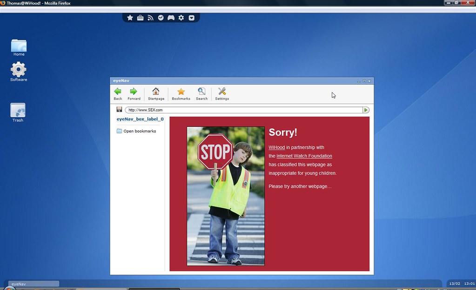Open the Trash desktop icon
This screenshot has width=476, height=290.
coord(18,112)
